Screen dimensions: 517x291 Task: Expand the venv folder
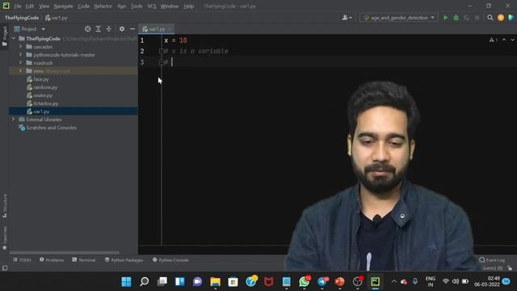coord(20,71)
